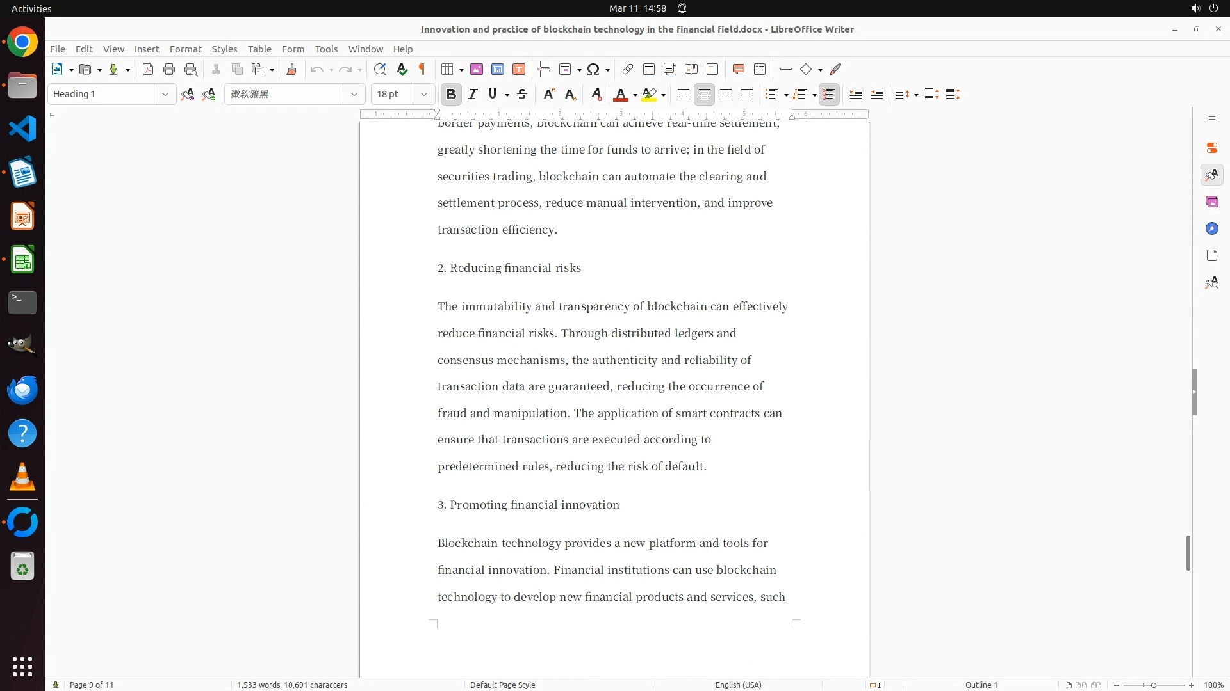Toggle formatting marks display
This screenshot has width=1230, height=691.
[422, 69]
